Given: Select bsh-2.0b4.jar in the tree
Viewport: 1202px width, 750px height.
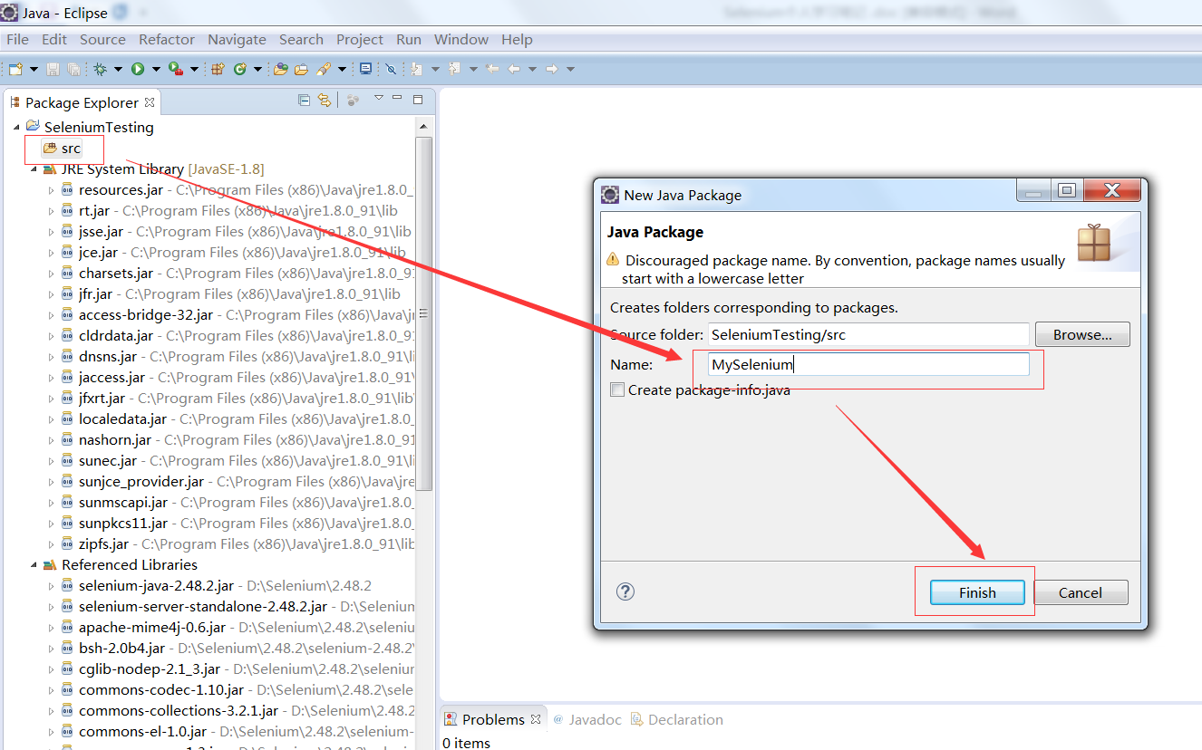Looking at the screenshot, I should tap(121, 648).
